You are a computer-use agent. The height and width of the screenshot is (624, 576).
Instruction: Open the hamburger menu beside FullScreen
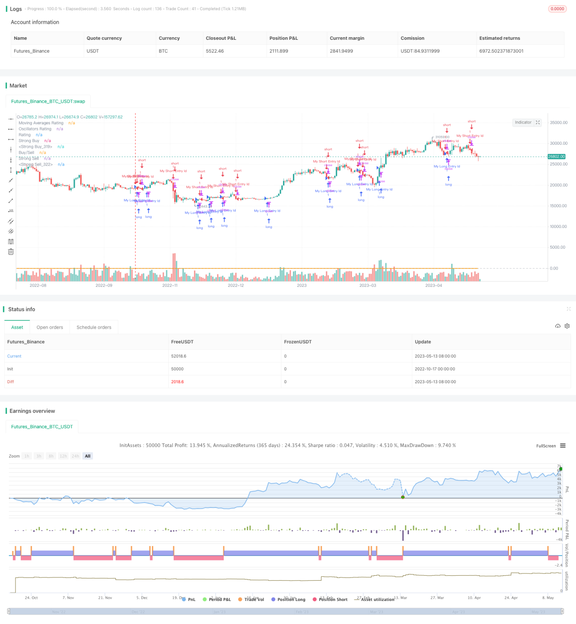coord(563,446)
